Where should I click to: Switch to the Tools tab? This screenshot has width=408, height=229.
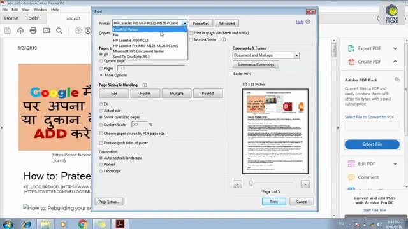pyautogui.click(x=32, y=18)
